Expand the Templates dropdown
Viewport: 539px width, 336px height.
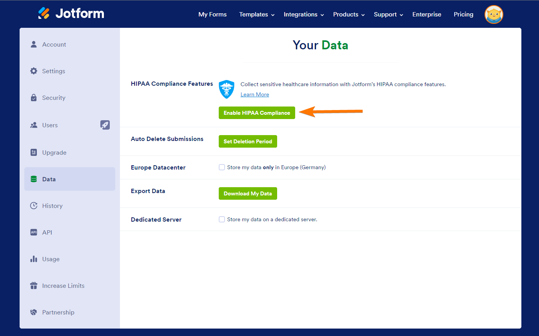(254, 14)
